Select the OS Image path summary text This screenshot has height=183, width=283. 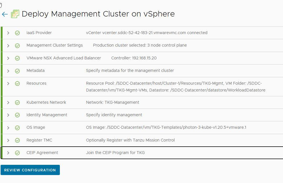pos(166,127)
